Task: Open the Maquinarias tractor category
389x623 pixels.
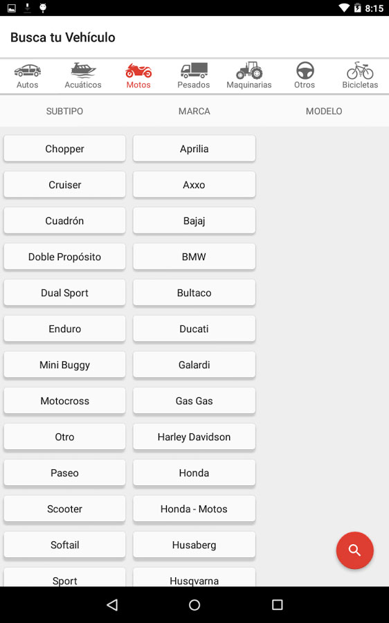Action: tap(249, 70)
